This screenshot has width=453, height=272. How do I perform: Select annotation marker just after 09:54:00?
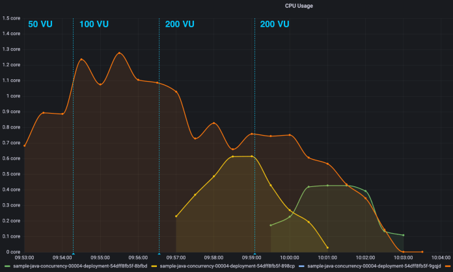pos(73,253)
